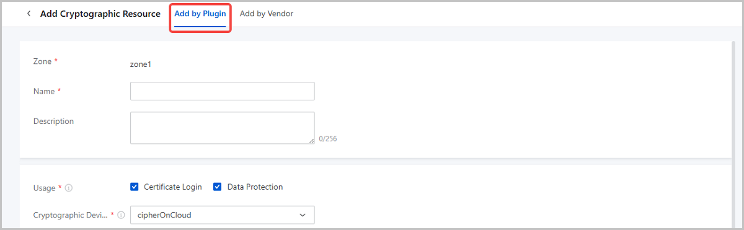
Task: Click the Name field label
Action: (x=44, y=91)
